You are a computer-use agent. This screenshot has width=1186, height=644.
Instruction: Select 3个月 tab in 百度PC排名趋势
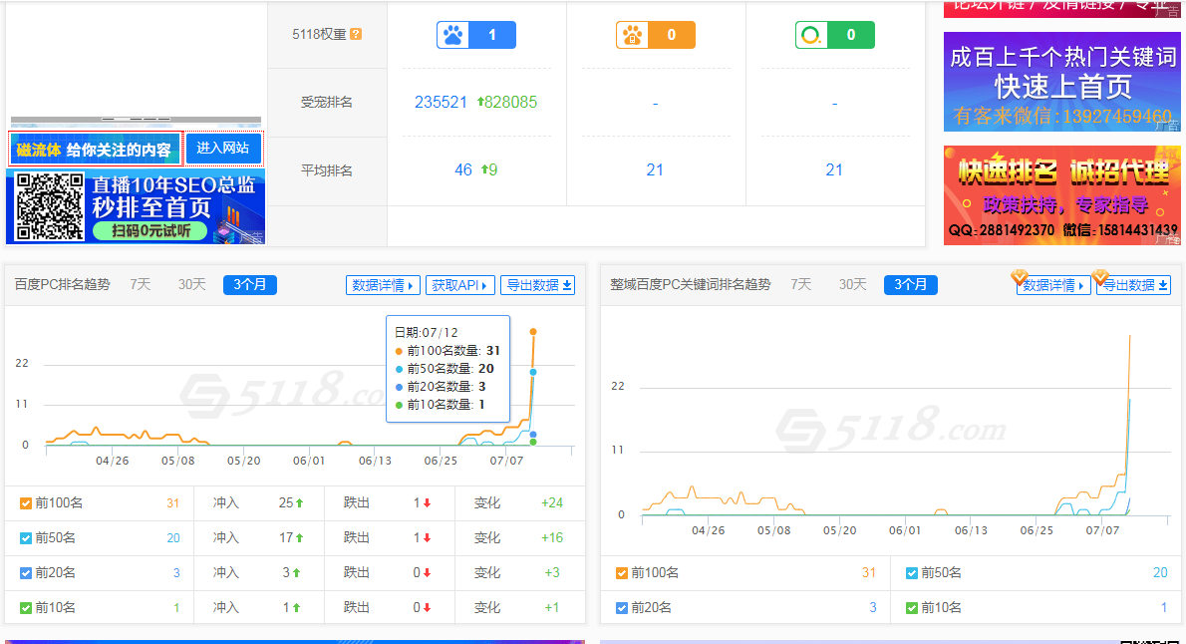(x=249, y=284)
